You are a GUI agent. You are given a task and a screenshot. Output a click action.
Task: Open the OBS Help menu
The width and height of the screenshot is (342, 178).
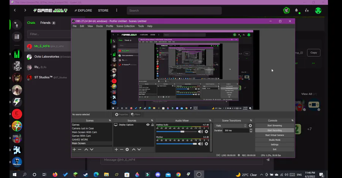click(x=150, y=26)
